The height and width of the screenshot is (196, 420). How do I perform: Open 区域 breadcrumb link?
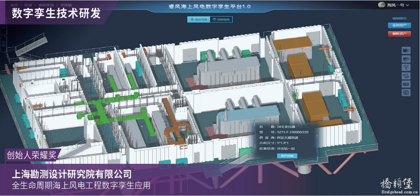[28, 5]
